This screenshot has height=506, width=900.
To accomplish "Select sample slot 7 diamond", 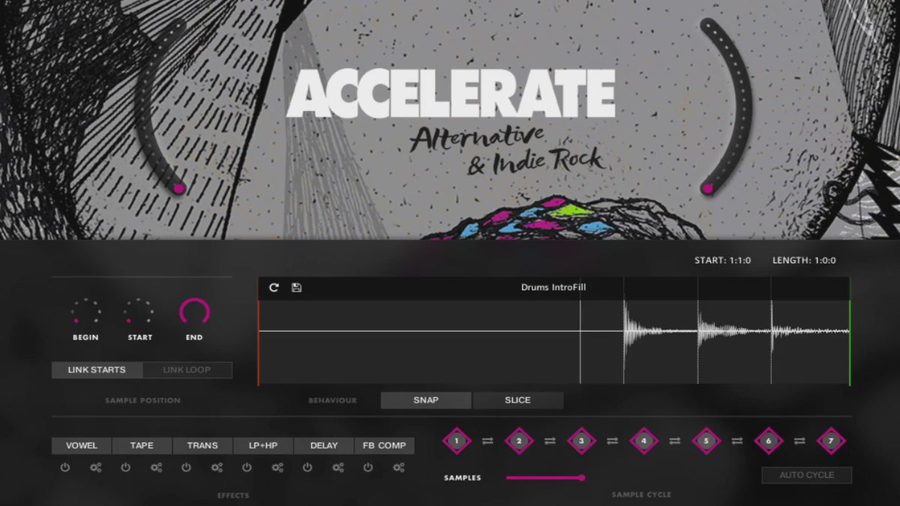I will coord(830,441).
